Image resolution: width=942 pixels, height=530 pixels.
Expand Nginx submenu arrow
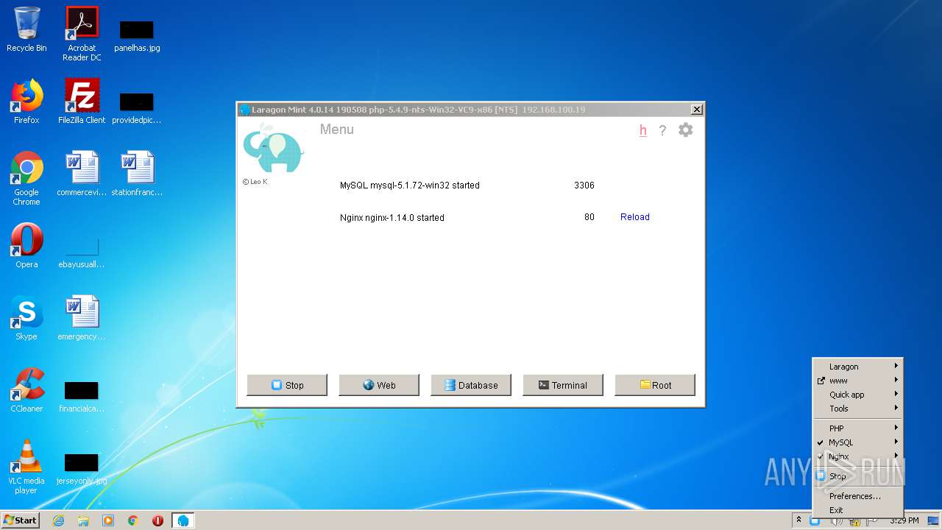pyautogui.click(x=896, y=456)
